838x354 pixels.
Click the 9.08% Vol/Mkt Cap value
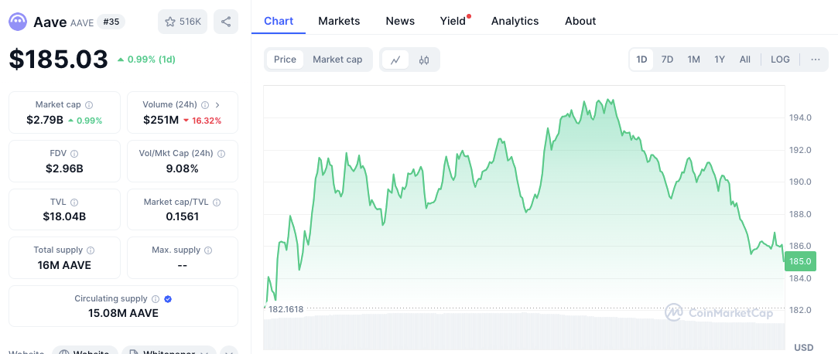pyautogui.click(x=183, y=168)
